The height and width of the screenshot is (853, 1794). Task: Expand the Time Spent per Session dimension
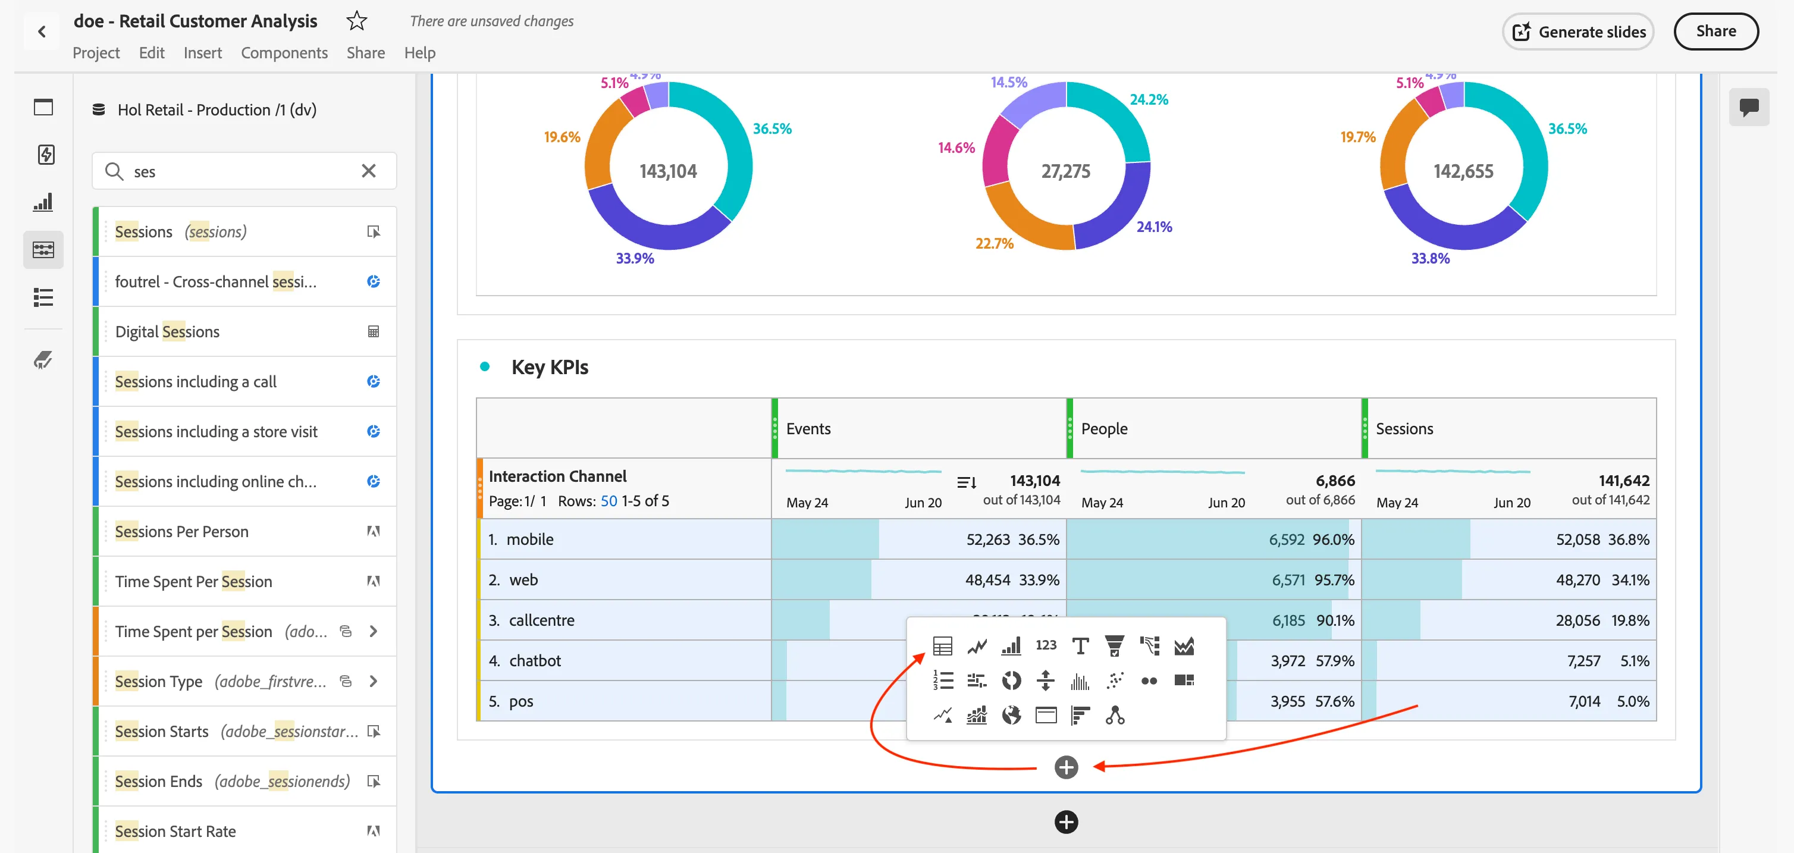374,631
